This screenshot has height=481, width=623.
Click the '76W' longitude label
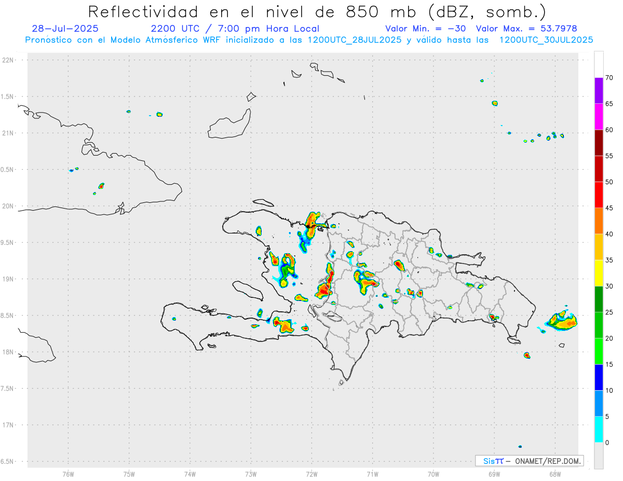point(68,474)
